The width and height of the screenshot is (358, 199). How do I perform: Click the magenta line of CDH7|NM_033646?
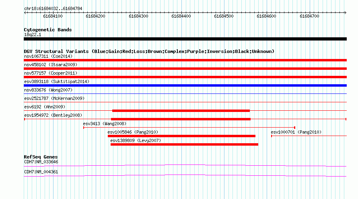pos(185,165)
